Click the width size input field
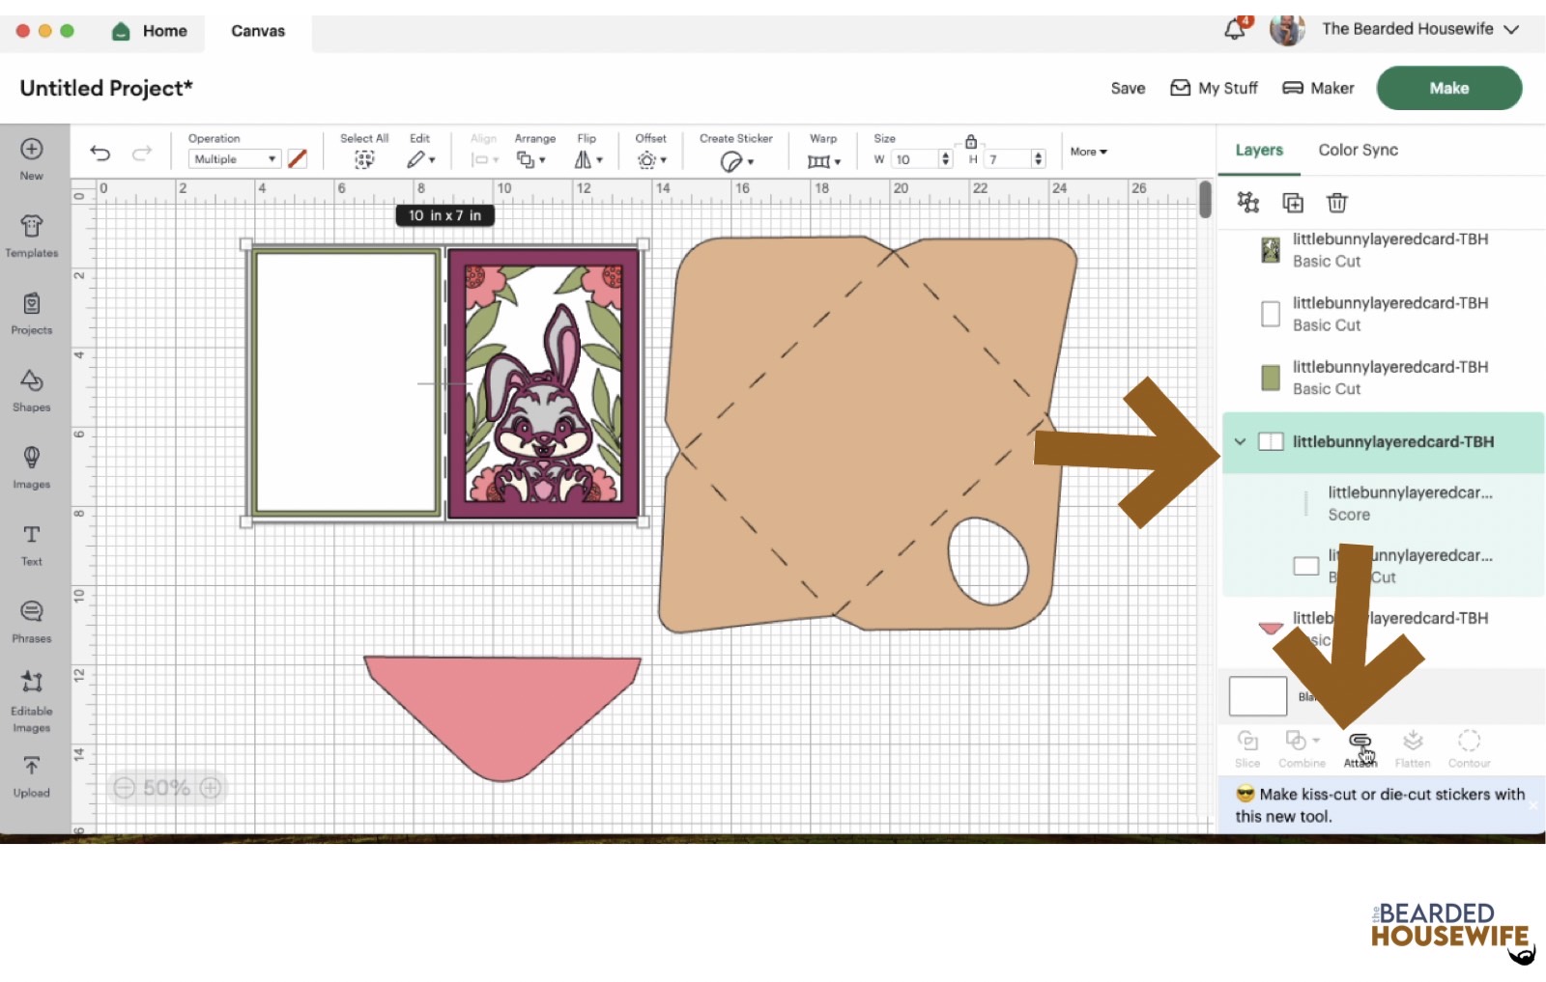 click(x=914, y=159)
